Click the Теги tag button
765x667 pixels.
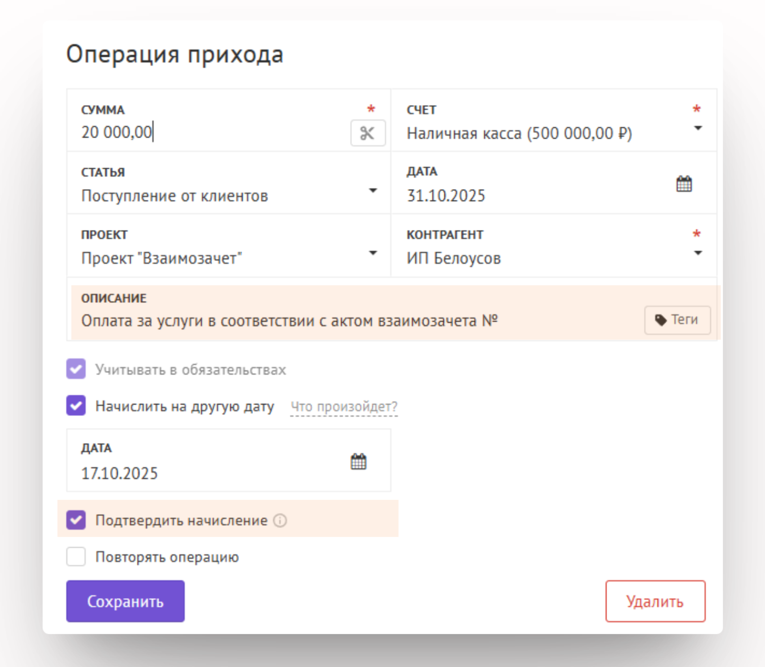[x=677, y=320]
